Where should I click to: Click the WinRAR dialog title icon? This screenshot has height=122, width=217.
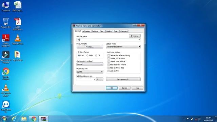74,26
